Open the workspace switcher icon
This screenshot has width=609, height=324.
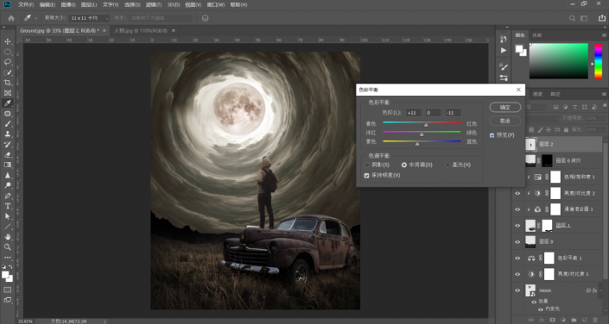coord(584,18)
